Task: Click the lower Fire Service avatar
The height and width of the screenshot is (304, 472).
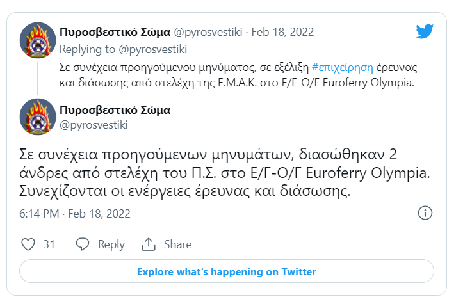Action: coord(38,117)
